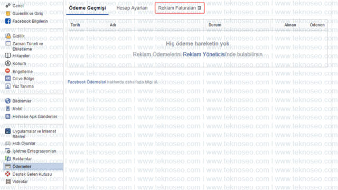Click the Hikayeler book icon

(x=8, y=55)
